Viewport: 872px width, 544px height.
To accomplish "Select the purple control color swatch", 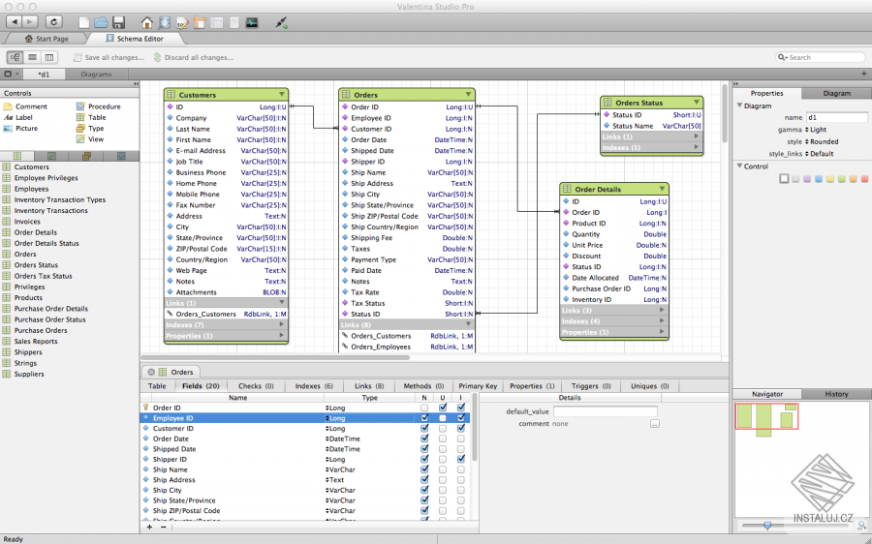I will [807, 179].
